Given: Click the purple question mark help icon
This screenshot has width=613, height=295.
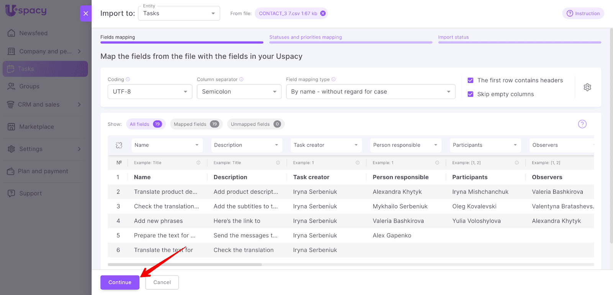Looking at the screenshot, I should point(582,124).
